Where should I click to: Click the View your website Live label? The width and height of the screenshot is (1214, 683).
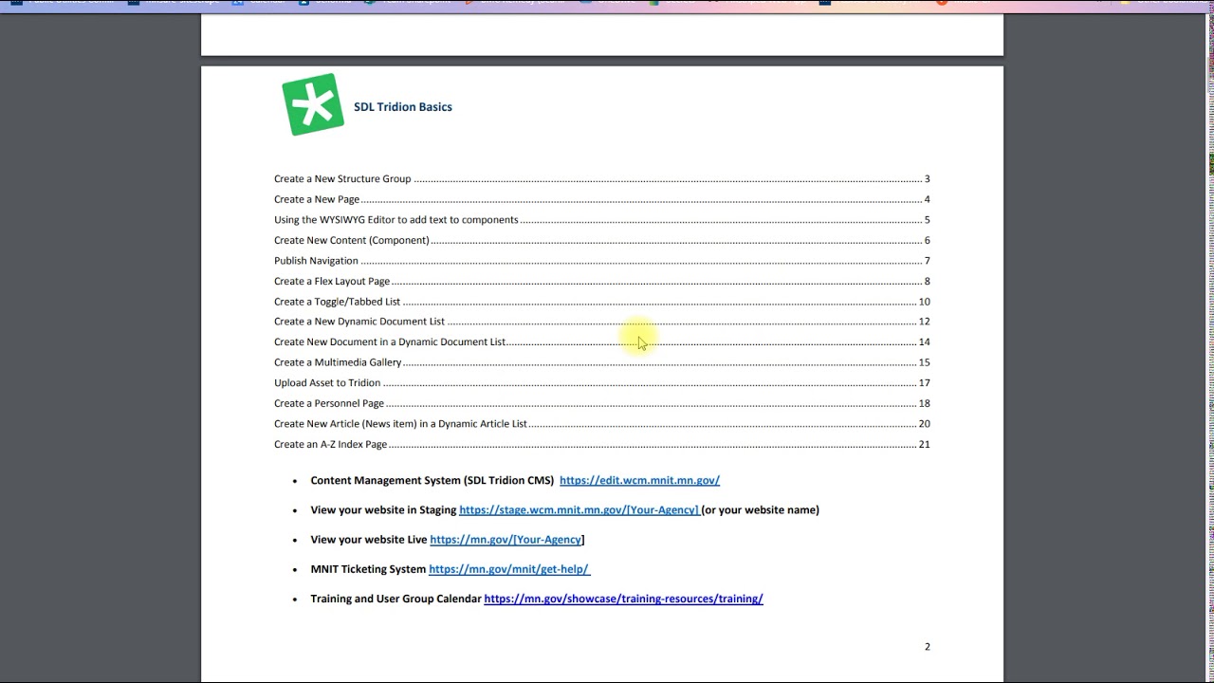coord(369,540)
